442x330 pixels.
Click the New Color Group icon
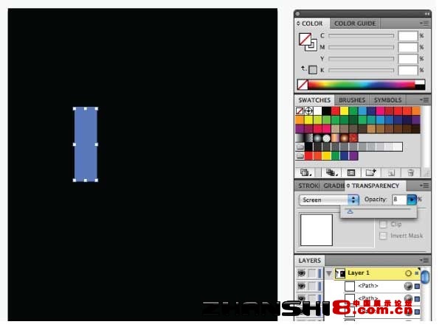[x=370, y=172]
